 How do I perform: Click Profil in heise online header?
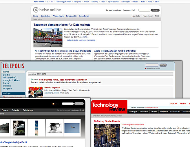click(133, 10)
